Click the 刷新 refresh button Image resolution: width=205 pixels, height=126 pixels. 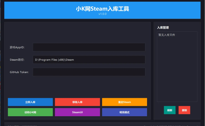(x=170, y=110)
